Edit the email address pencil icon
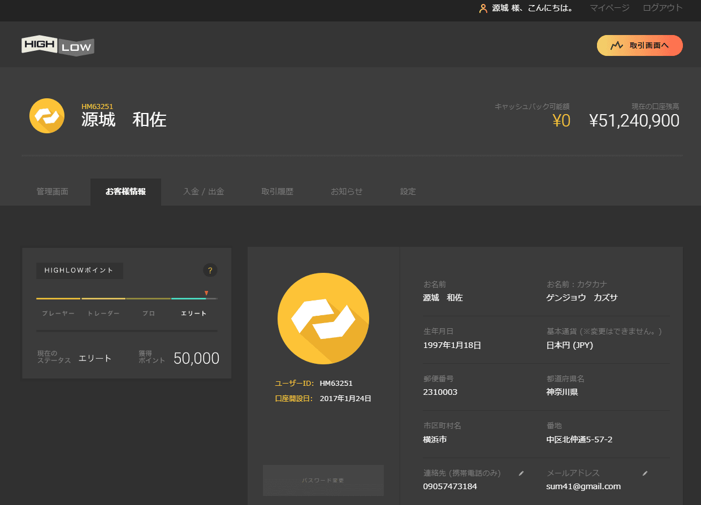Viewport: 701px width, 505px height. 645,473
